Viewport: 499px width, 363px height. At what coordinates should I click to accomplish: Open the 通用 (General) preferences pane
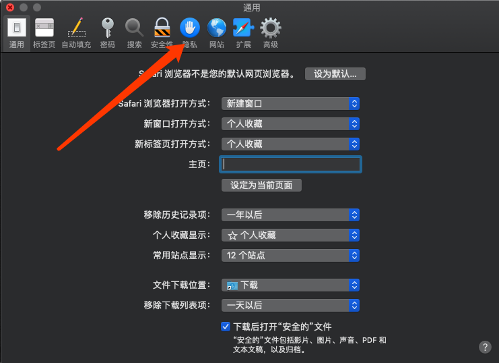(17, 33)
